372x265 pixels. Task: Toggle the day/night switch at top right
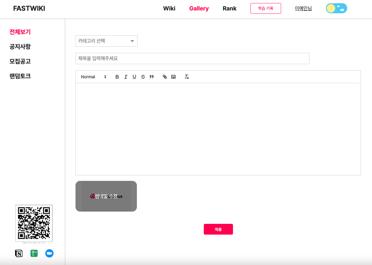pyautogui.click(x=336, y=8)
